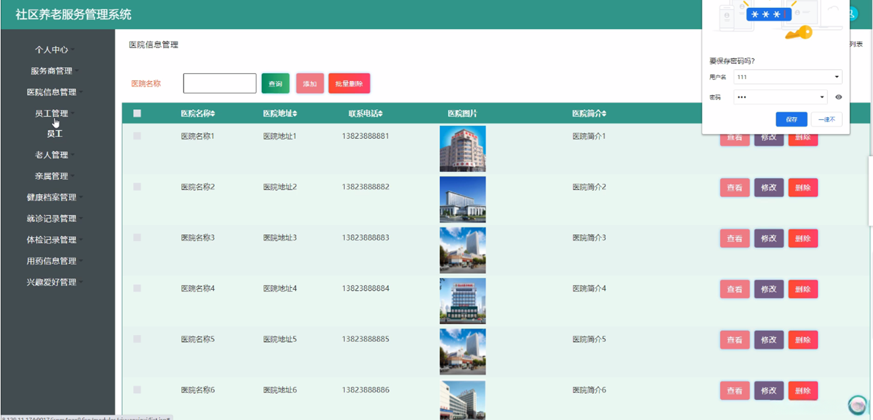Click the red 批量删除 button
The image size is (873, 420).
(x=349, y=84)
